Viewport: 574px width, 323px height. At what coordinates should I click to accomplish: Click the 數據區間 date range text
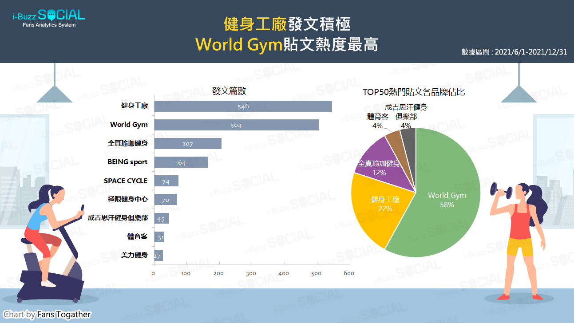click(x=514, y=52)
